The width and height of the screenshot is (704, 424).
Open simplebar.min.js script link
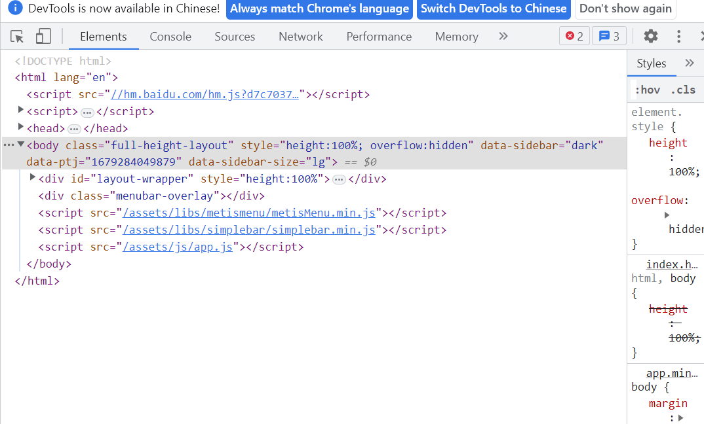click(x=249, y=230)
